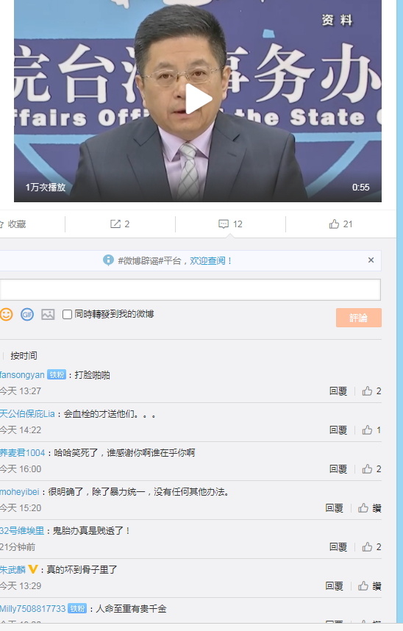Check the 同時轉發到我的微博 checkbox
The image size is (403, 631).
click(x=67, y=314)
